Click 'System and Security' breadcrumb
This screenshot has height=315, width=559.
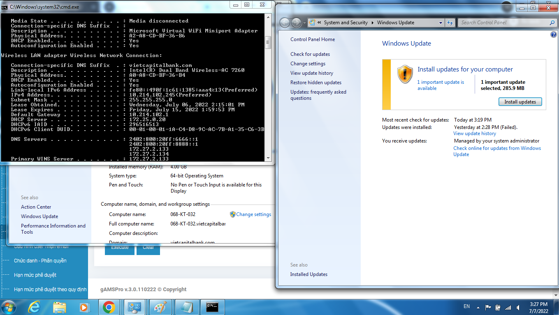(x=346, y=23)
